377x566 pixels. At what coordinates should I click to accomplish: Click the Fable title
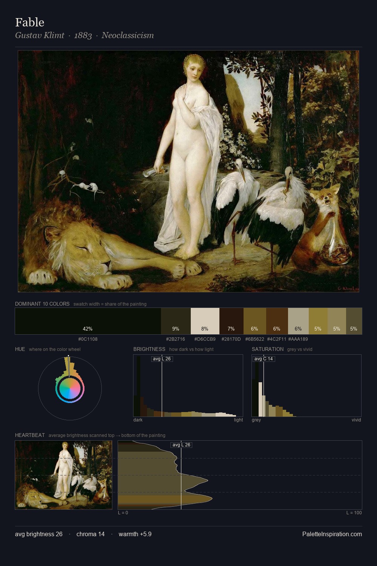point(30,22)
